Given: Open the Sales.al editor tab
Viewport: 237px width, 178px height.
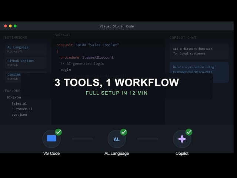Looking at the screenshot, I should click(63, 35).
